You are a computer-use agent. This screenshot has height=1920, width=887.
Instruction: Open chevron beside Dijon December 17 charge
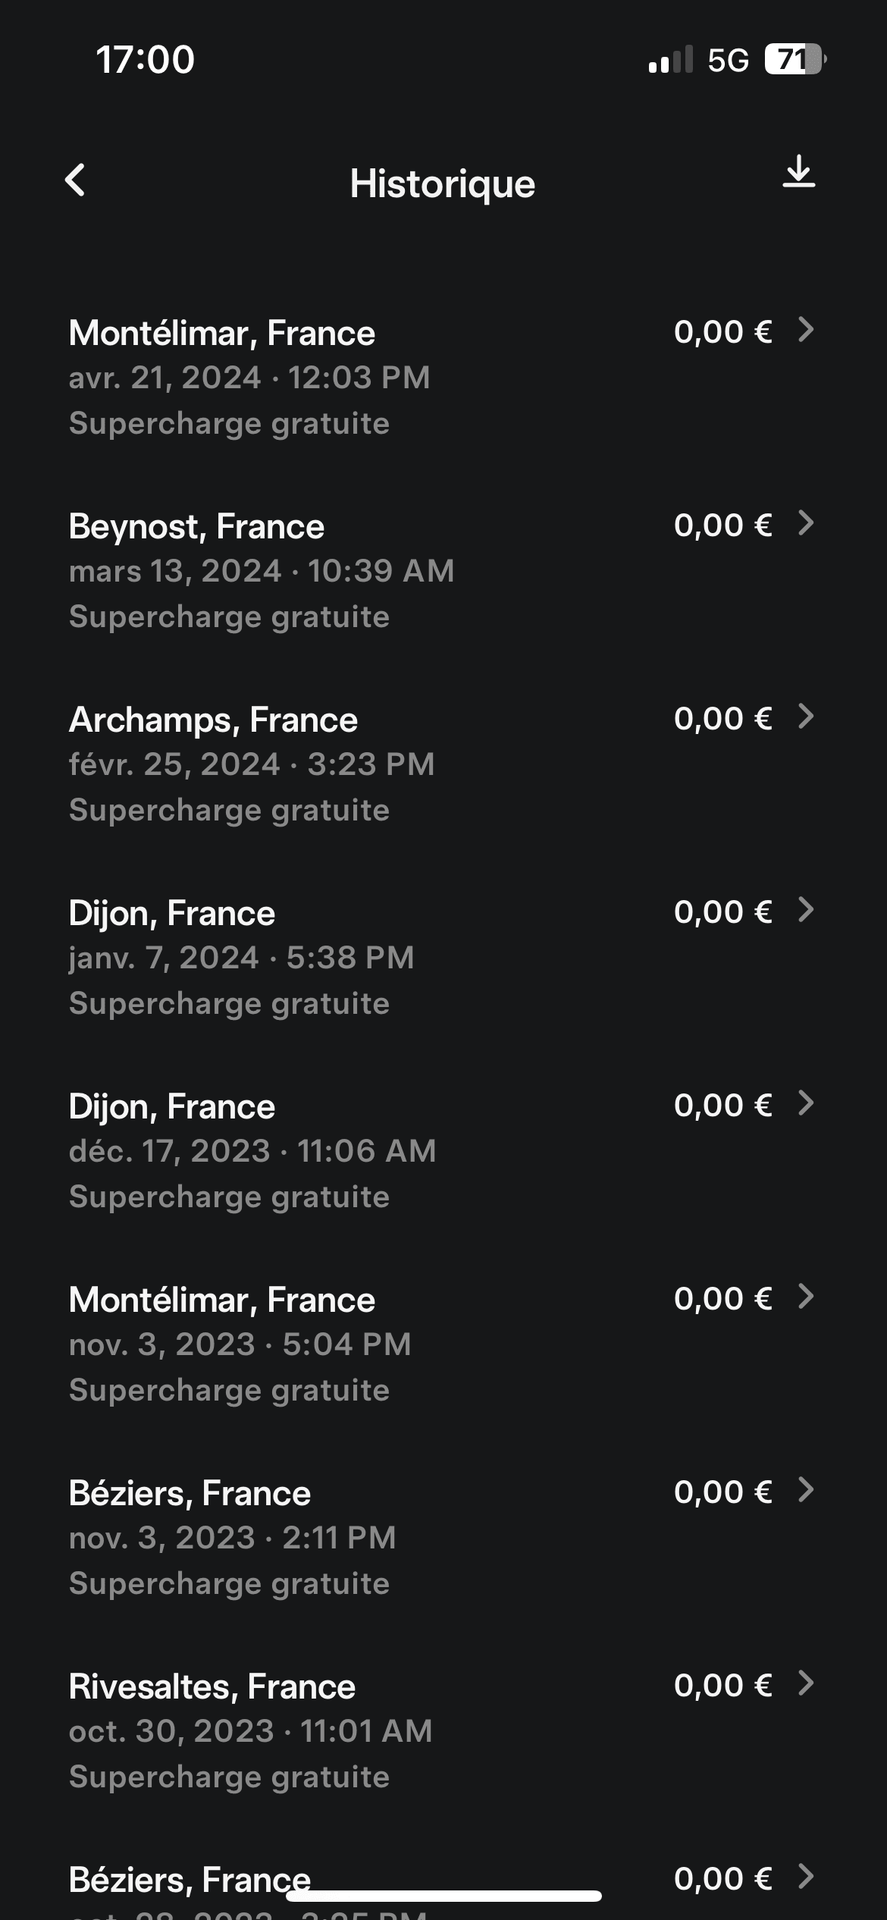[x=806, y=1103]
